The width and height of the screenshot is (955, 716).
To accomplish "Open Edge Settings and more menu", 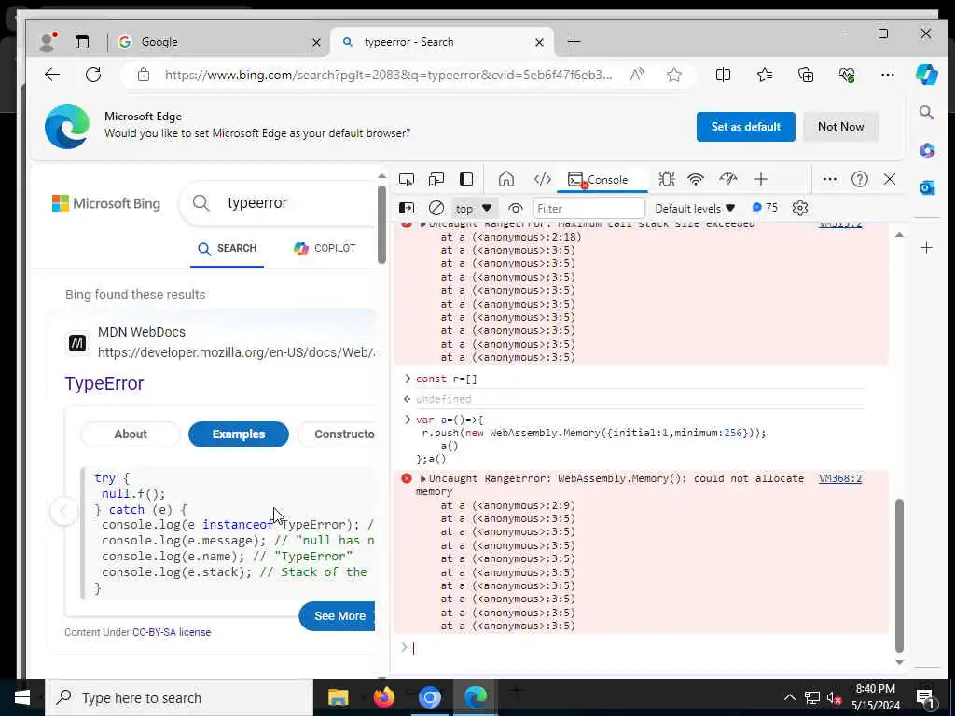I will tap(888, 75).
